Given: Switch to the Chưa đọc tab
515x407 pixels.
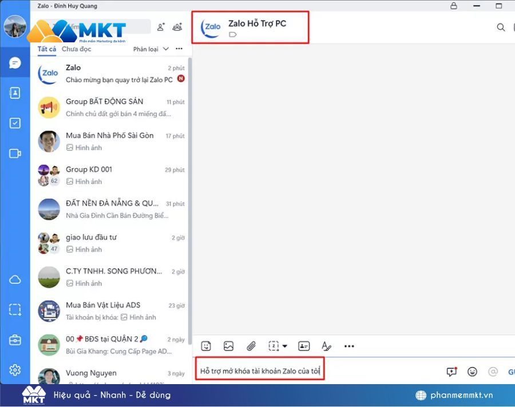Looking at the screenshot, I should click(x=77, y=49).
